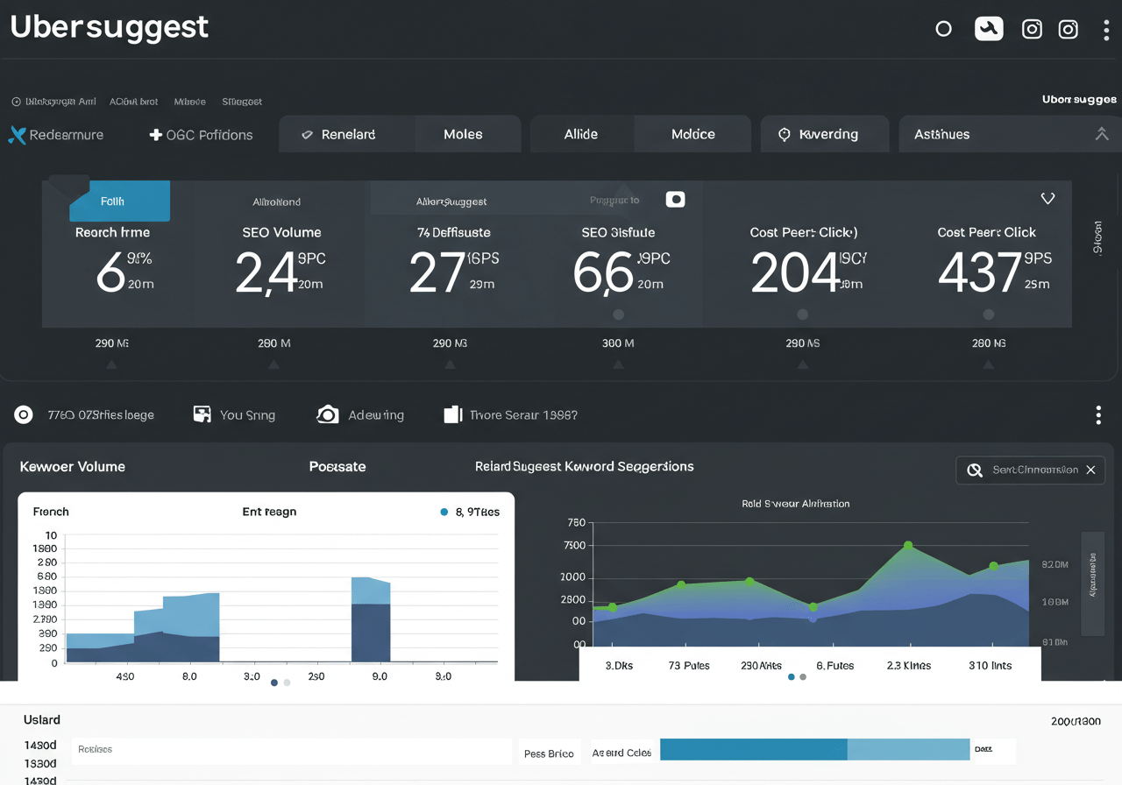This screenshot has width=1122, height=785.
Task: Click slider dot under SEO Sisfude card
Action: pyautogui.click(x=619, y=315)
